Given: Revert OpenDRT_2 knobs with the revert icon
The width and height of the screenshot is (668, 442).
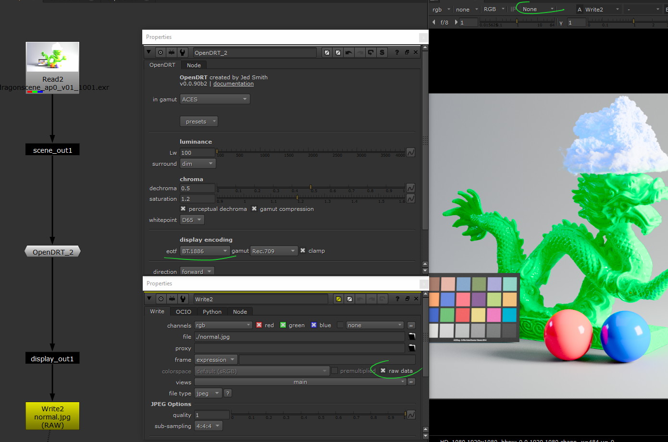Looking at the screenshot, I should [x=371, y=52].
